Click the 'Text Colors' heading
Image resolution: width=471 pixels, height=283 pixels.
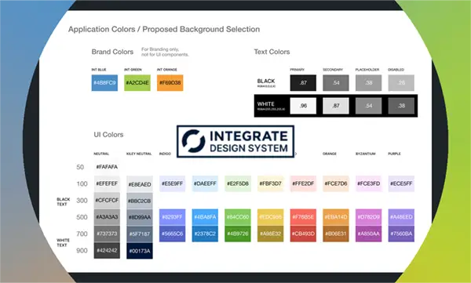click(x=272, y=52)
